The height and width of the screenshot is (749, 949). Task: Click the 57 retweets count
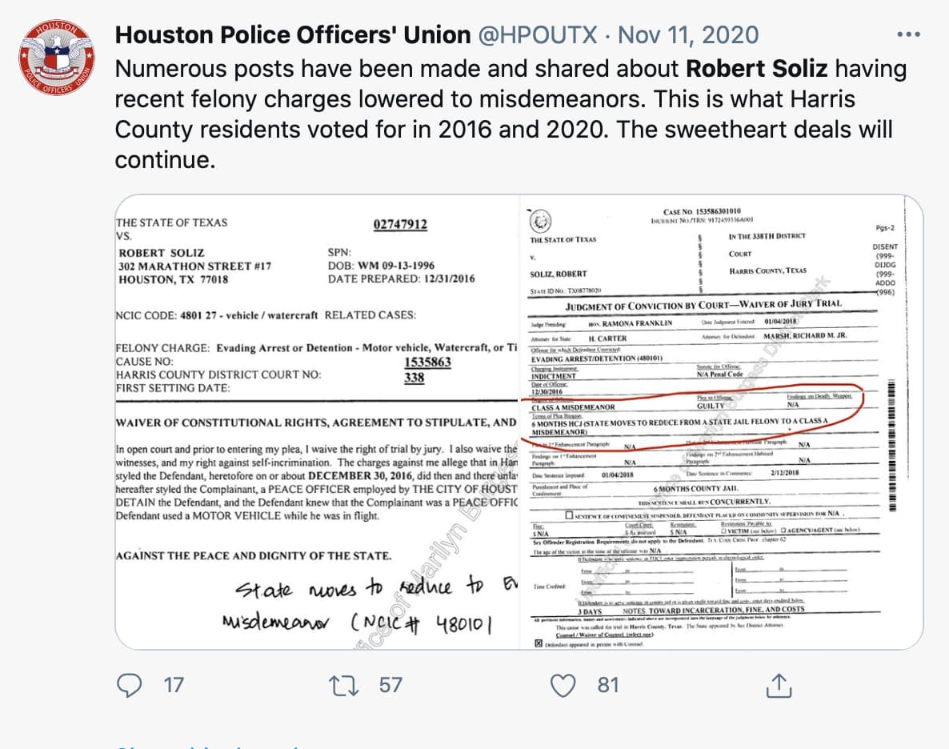(390, 685)
